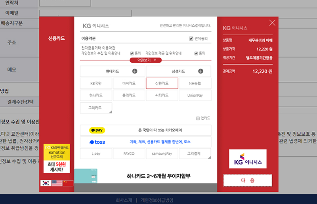
Task: Pay using samsungPay
Action: click(x=162, y=154)
